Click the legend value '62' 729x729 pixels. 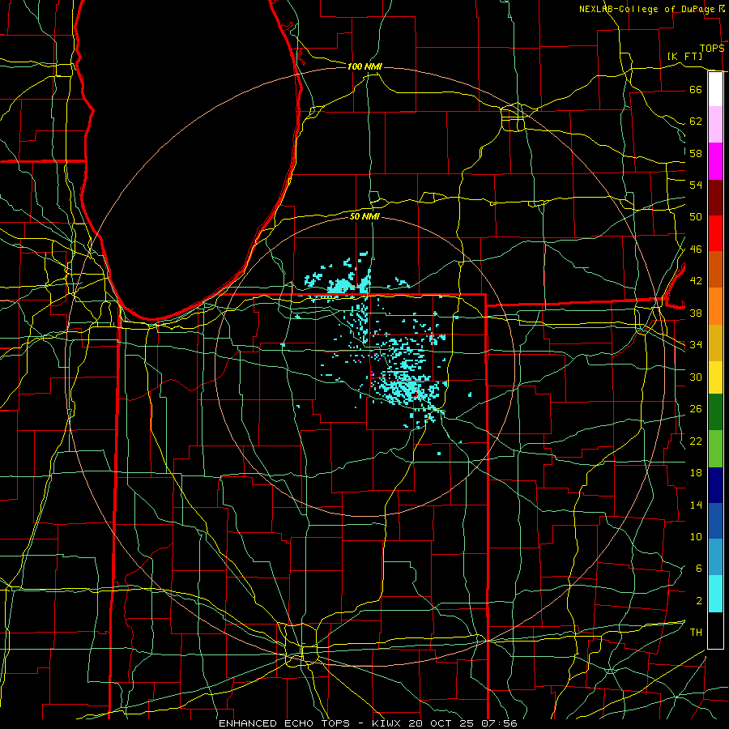696,122
